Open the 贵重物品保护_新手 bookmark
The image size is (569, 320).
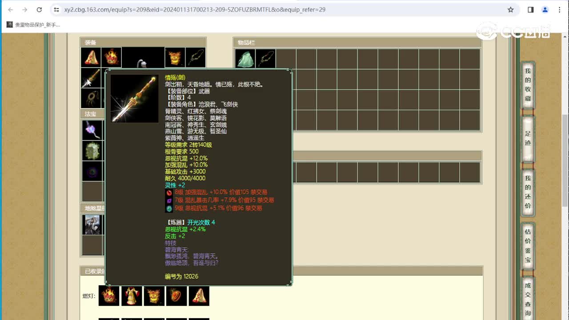pos(33,25)
